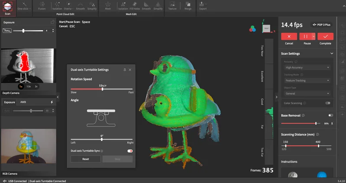This screenshot has height=183, width=346.
Task: Use Simplify under Mesh Edit
Action: (158, 6)
